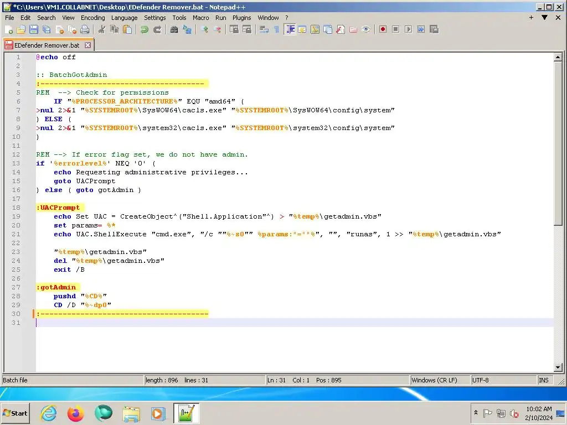The width and height of the screenshot is (567, 425).
Task: Open the Language menu
Action: click(124, 18)
